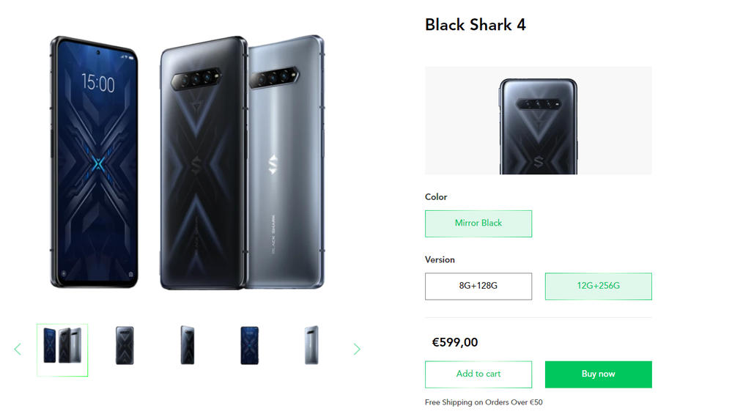Image resolution: width=732 pixels, height=414 pixels.
Task: Click the front-facing phone showing 15:00 in main image
Action: coord(94,161)
